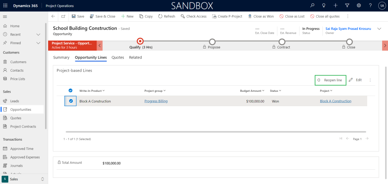Select the Opportunity Lines tab
The image size is (388, 184).
pos(91,57)
